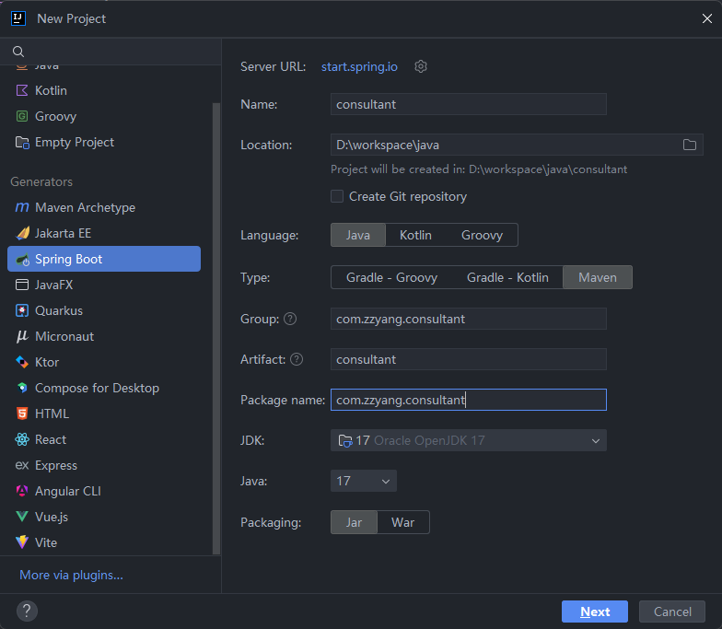Screen dimensions: 722x629
Task: Click the help icon beside Group
Action: click(x=290, y=319)
